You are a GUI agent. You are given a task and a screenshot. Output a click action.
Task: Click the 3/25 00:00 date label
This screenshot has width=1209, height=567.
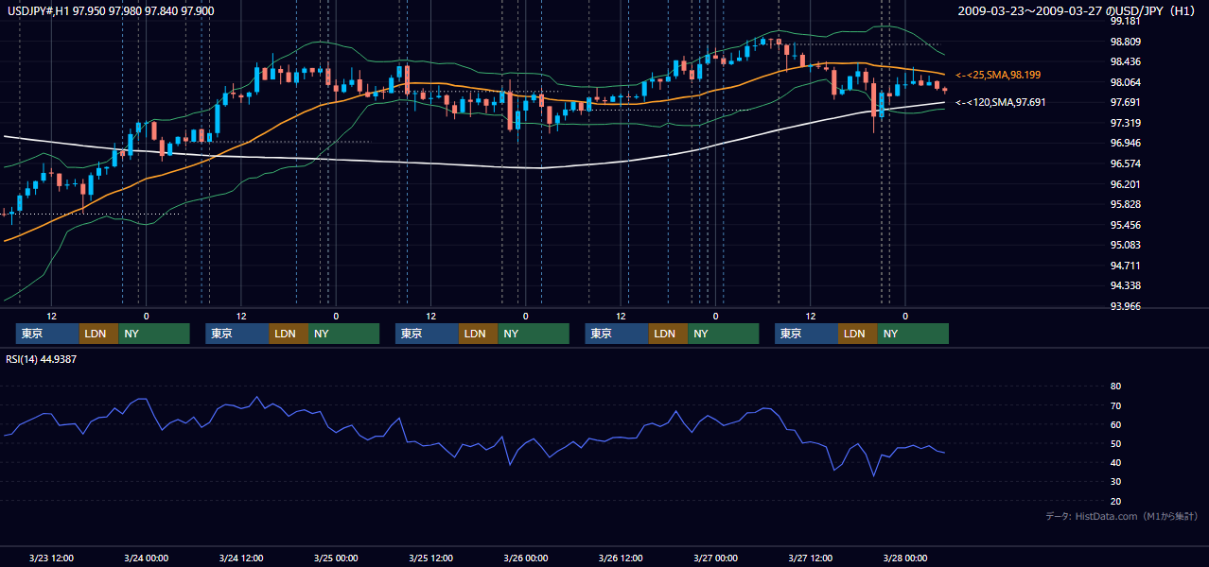(x=336, y=558)
